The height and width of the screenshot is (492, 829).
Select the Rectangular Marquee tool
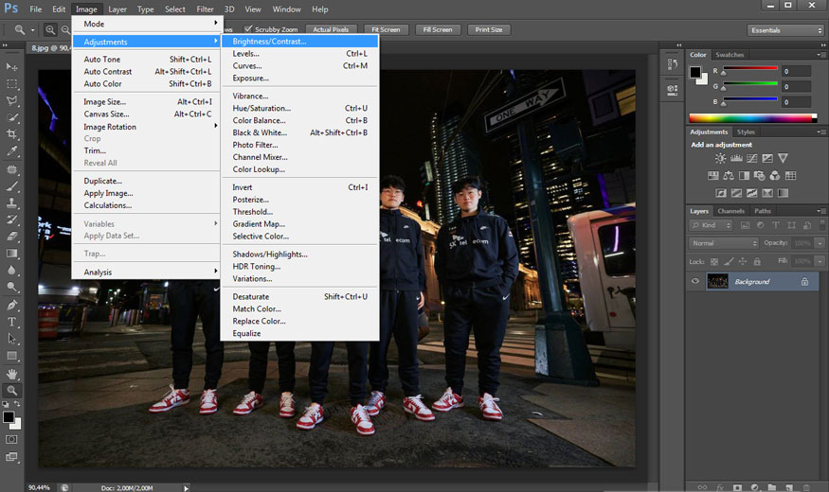point(11,83)
